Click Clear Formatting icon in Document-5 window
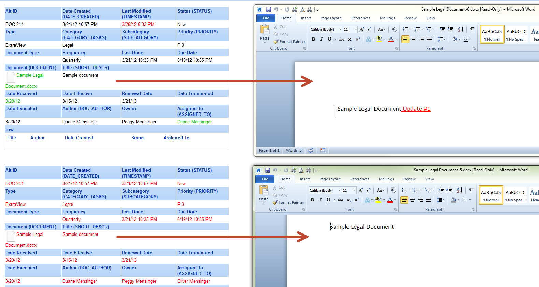The width and height of the screenshot is (539, 287). pyautogui.click(x=393, y=190)
